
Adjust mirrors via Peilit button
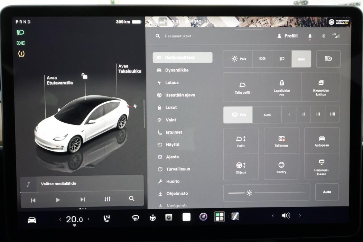pos(241,141)
